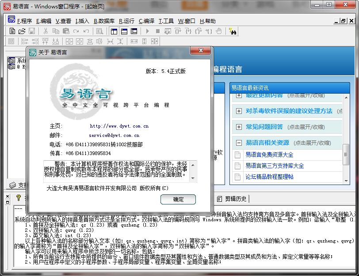The image size is (359, 276).
Task: Minimize the inner document window
Action: point(336,21)
